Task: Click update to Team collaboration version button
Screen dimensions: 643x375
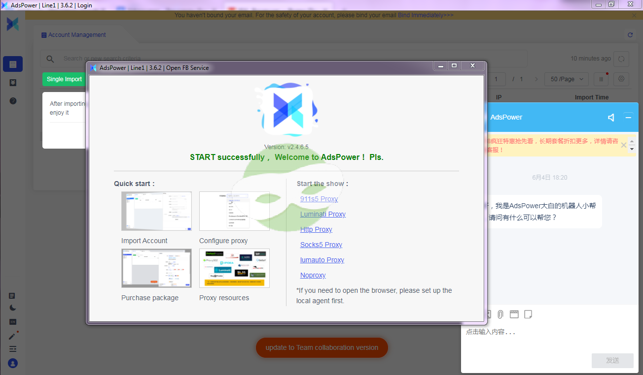Action: click(322, 347)
